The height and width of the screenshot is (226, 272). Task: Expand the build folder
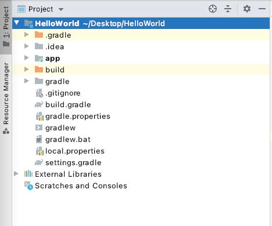tap(27, 70)
